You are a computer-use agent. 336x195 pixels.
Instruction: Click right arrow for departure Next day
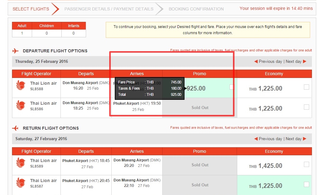pos(305,61)
